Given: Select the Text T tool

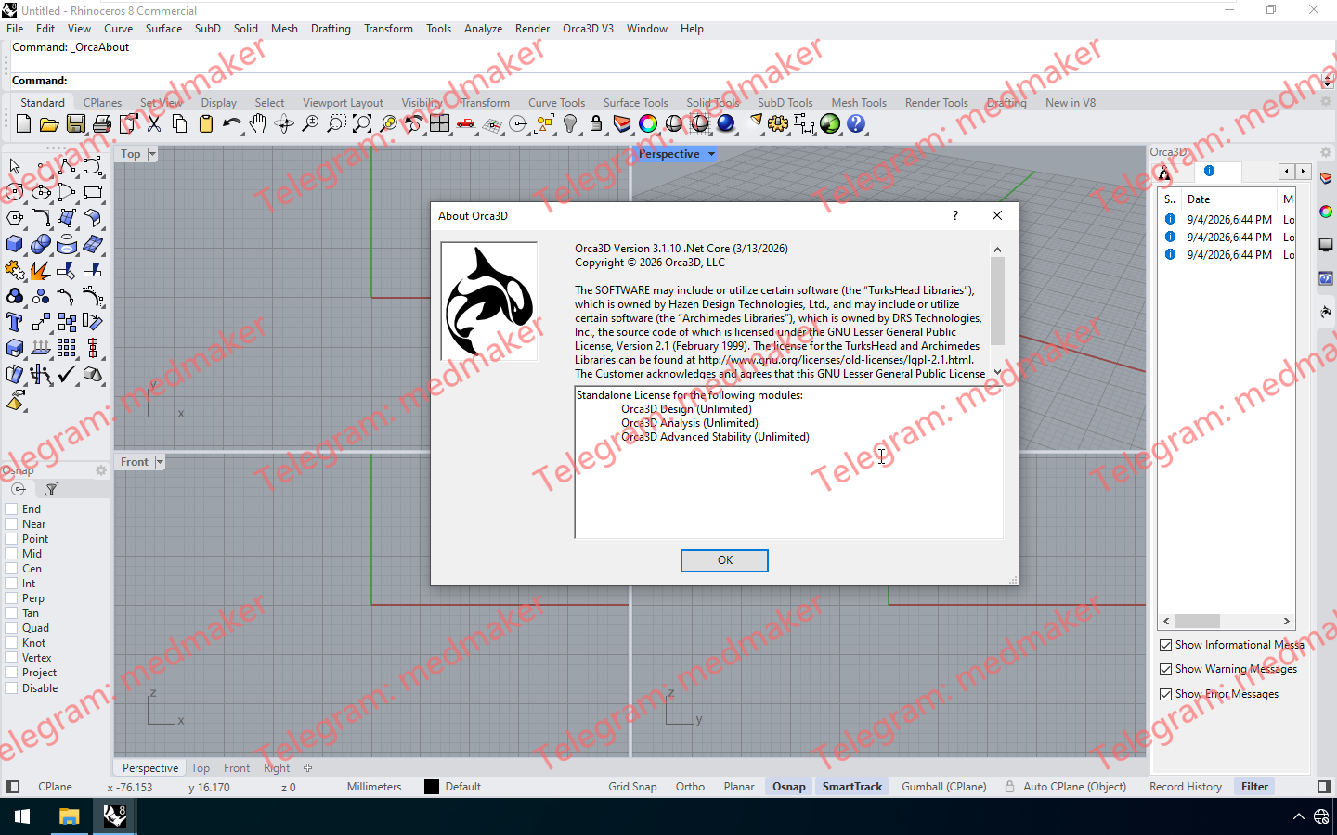Looking at the screenshot, I should coord(15,322).
